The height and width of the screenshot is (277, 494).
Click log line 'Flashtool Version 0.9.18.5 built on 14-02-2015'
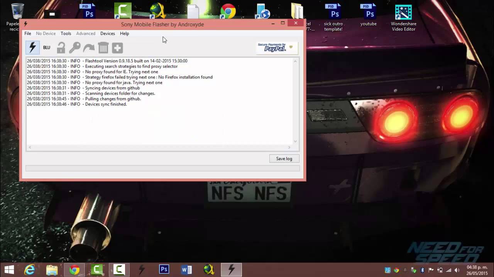[107, 61]
